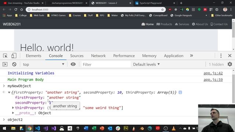Toggle the device toolbar icon
The image size is (235, 132).
[x=14, y=56]
